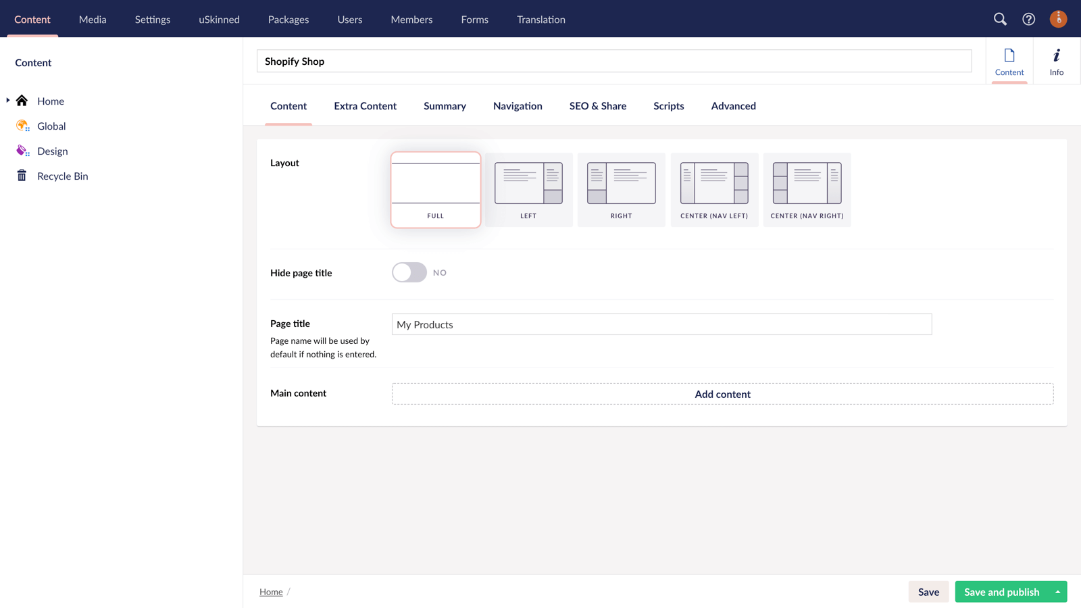Open the Members section

pyautogui.click(x=411, y=19)
